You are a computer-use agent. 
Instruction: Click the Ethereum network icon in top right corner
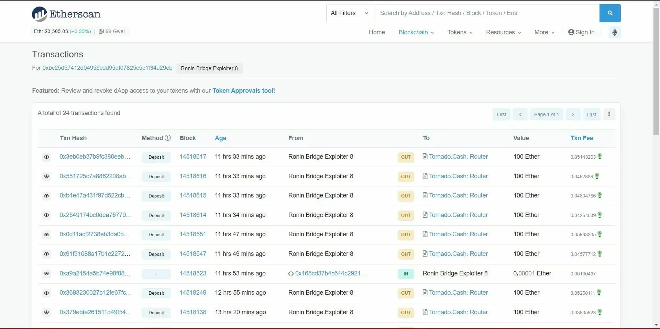[x=615, y=32]
